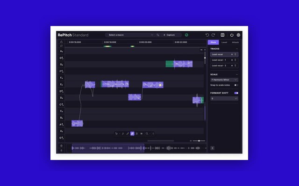Switch to the Level tab
Screen dimensions: 299x186
pyautogui.click(x=224, y=42)
